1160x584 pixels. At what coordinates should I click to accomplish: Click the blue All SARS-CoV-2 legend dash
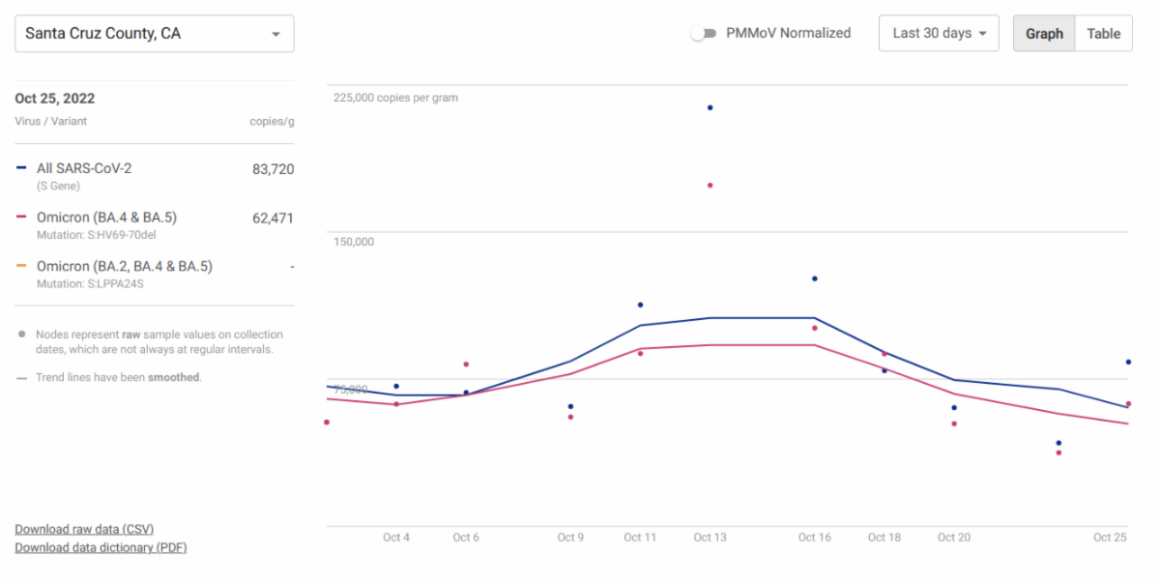pos(21,168)
